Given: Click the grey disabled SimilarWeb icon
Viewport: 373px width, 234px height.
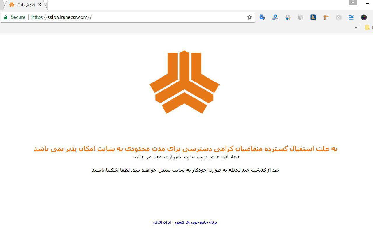Looking at the screenshot, I should (x=300, y=17).
